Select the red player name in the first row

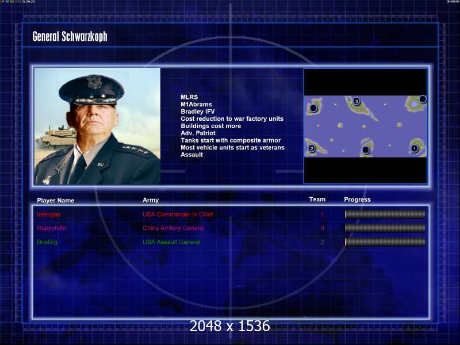coord(48,214)
